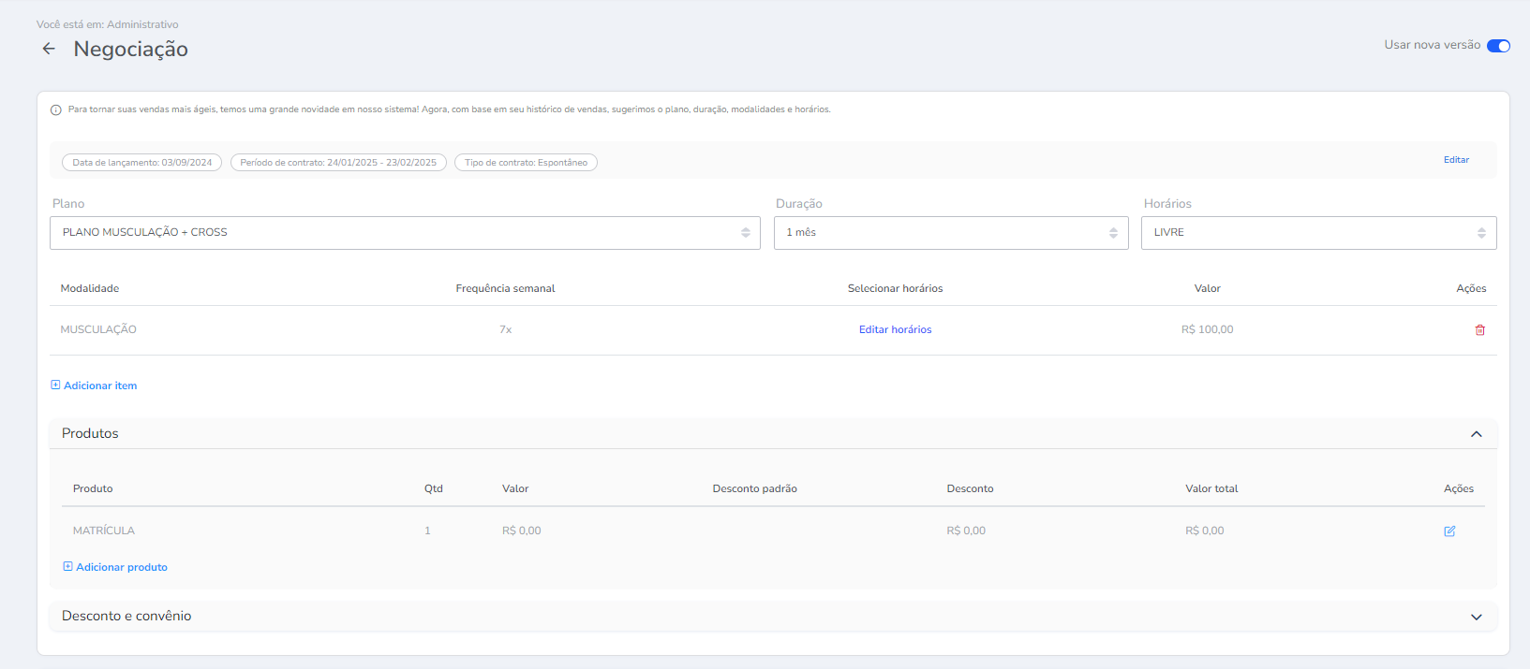This screenshot has height=669, width=1530.
Task: Edit the MATRÍCULA product entry
Action: [1449, 531]
